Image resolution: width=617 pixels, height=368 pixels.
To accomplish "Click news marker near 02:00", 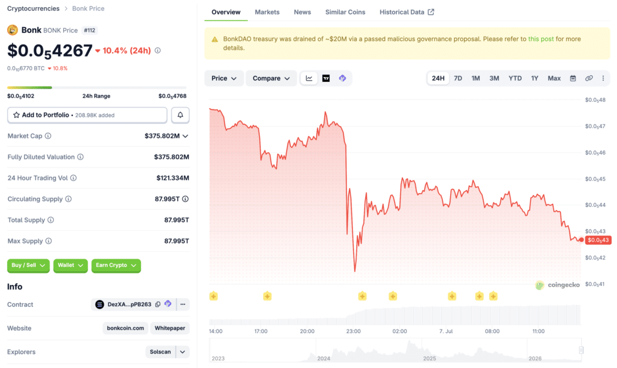I will point(393,296).
